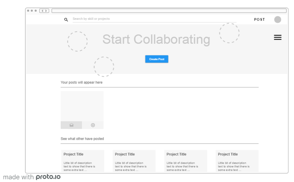294x182 pixels.
Task: Go back with the browser back arrow
Action: click(42, 11)
